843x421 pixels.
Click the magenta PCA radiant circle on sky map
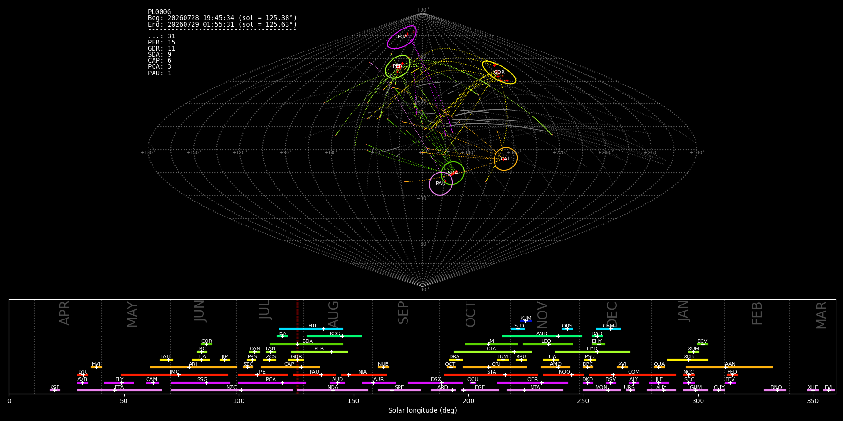(x=402, y=37)
